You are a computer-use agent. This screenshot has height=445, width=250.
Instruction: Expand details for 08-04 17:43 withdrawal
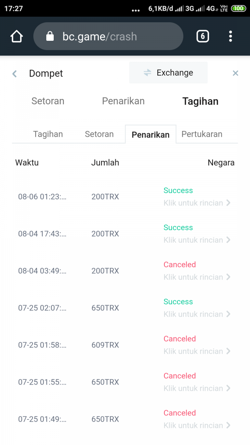[x=197, y=240]
